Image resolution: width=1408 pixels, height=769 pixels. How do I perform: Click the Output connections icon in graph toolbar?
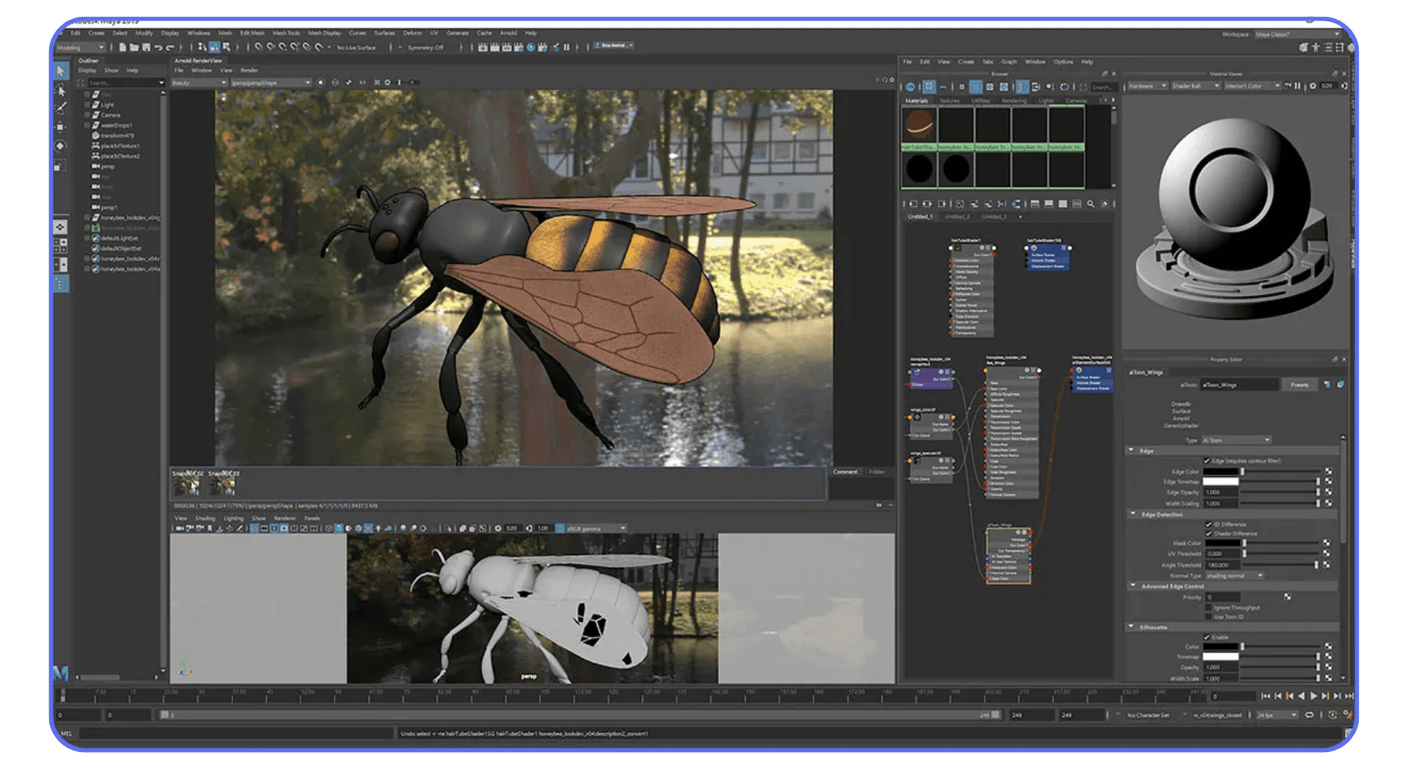click(x=942, y=204)
